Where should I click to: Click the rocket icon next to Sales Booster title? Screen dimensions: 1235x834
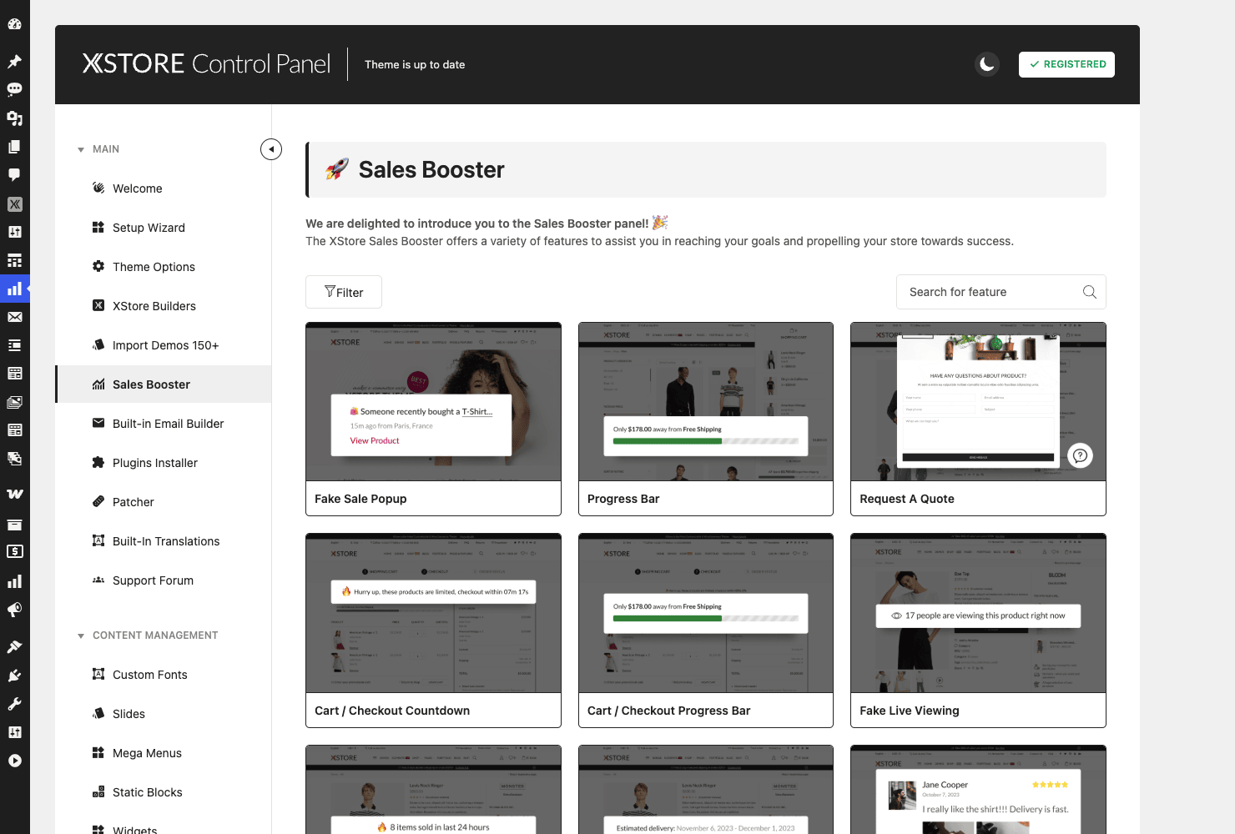click(x=337, y=169)
